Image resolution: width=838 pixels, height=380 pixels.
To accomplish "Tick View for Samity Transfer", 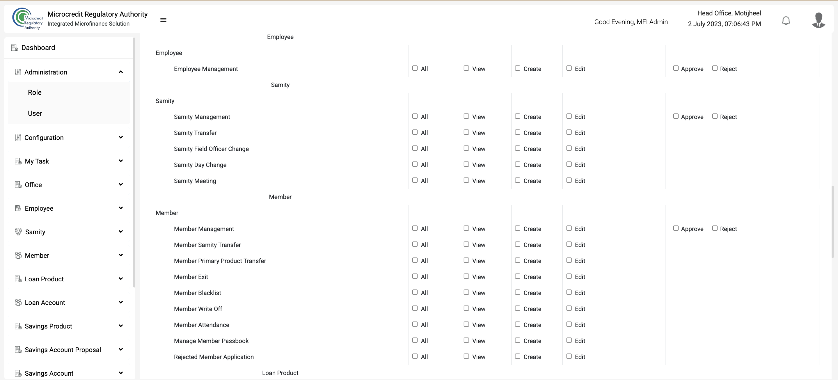I will (466, 132).
